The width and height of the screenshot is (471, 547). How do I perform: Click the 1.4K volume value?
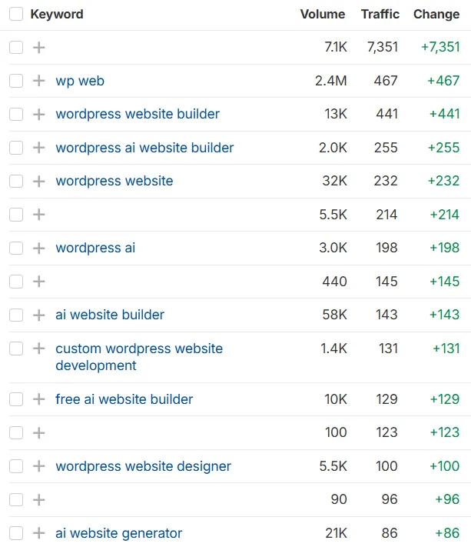(x=333, y=349)
